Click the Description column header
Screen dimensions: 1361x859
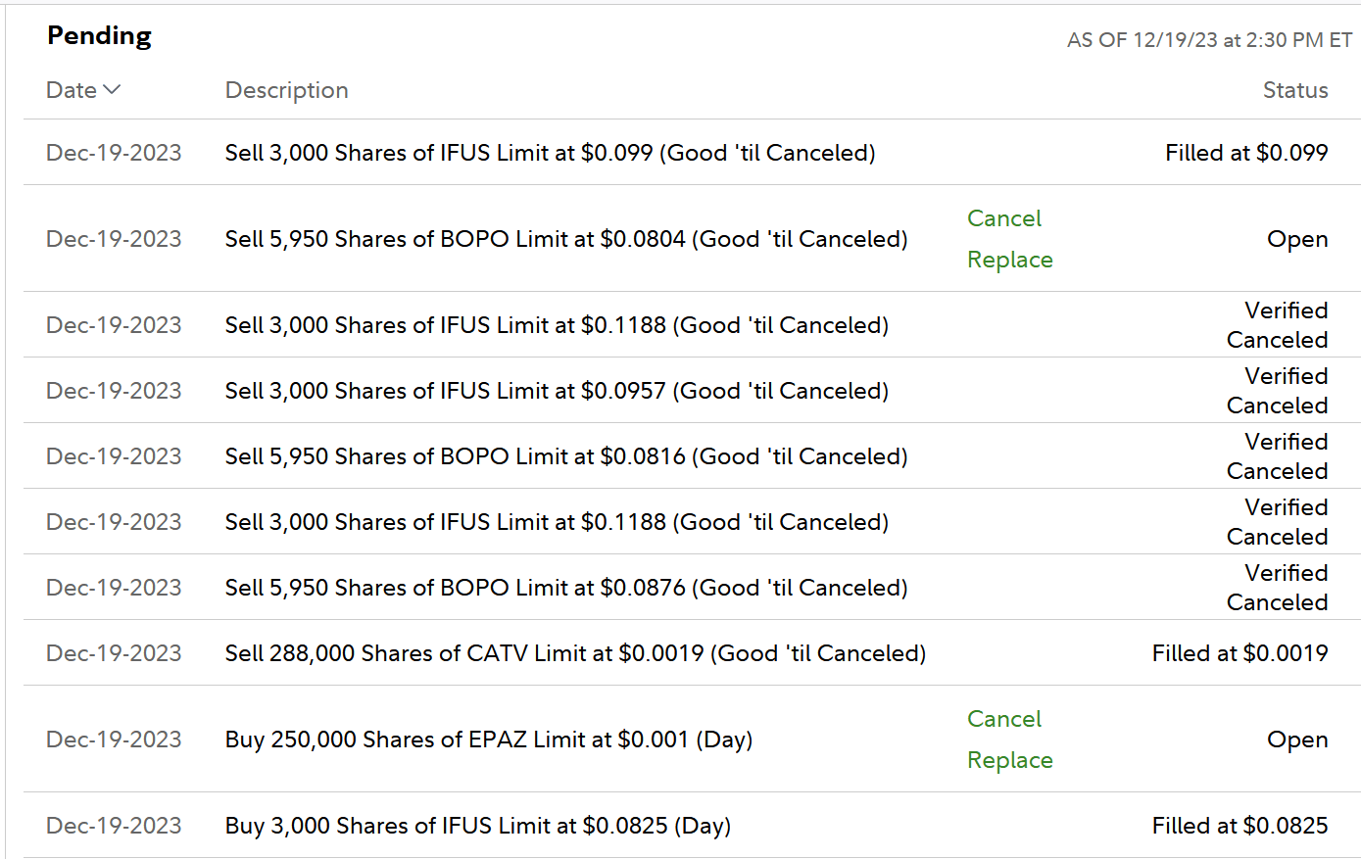click(286, 90)
